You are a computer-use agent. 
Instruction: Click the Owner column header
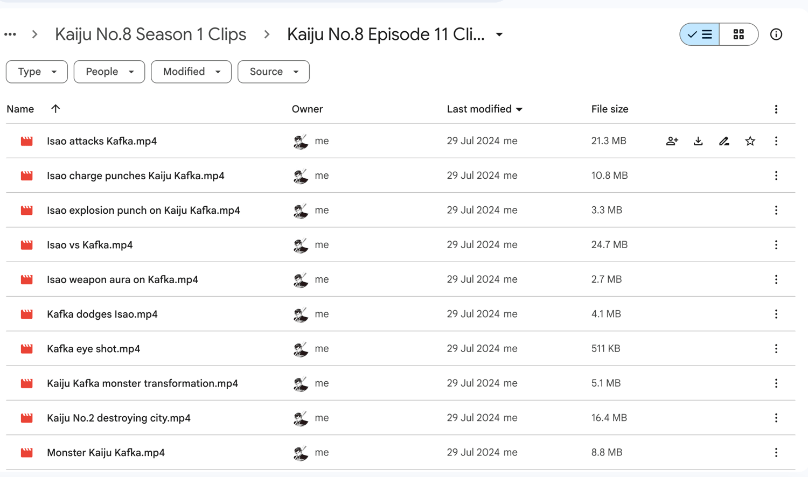point(307,109)
